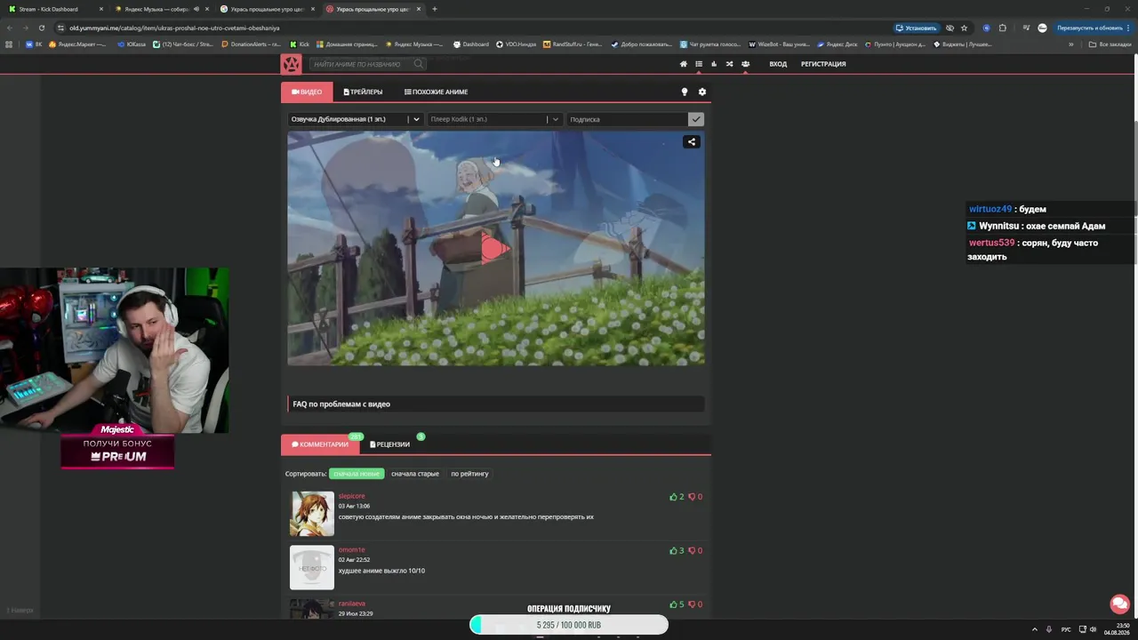This screenshot has height=640, width=1138.
Task: Show hidden system tray icons
Action: [1034, 629]
